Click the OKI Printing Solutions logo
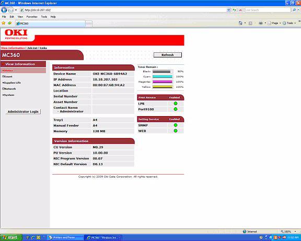The width and height of the screenshot is (301, 241). pyautogui.click(x=16, y=34)
